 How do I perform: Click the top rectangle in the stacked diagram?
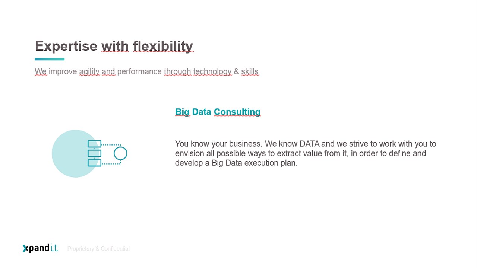coord(94,144)
